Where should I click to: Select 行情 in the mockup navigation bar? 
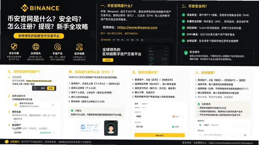(x=118, y=40)
